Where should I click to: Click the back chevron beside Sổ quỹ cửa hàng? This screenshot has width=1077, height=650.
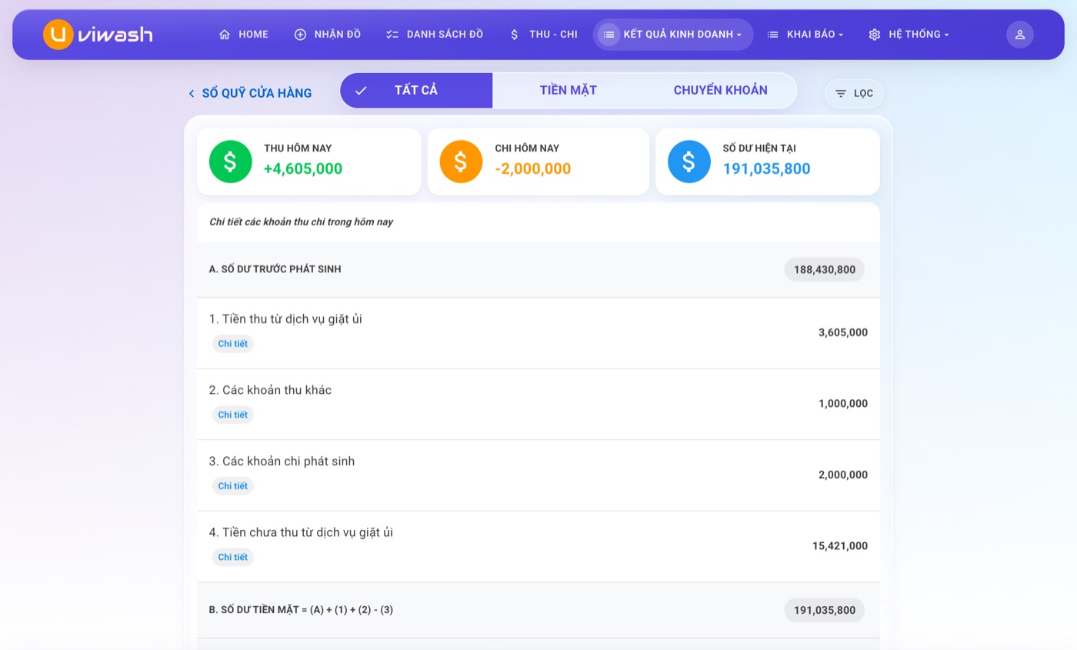192,94
